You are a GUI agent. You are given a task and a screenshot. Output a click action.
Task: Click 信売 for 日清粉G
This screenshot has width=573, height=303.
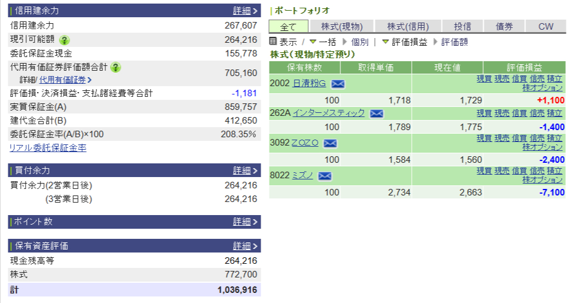coord(537,79)
